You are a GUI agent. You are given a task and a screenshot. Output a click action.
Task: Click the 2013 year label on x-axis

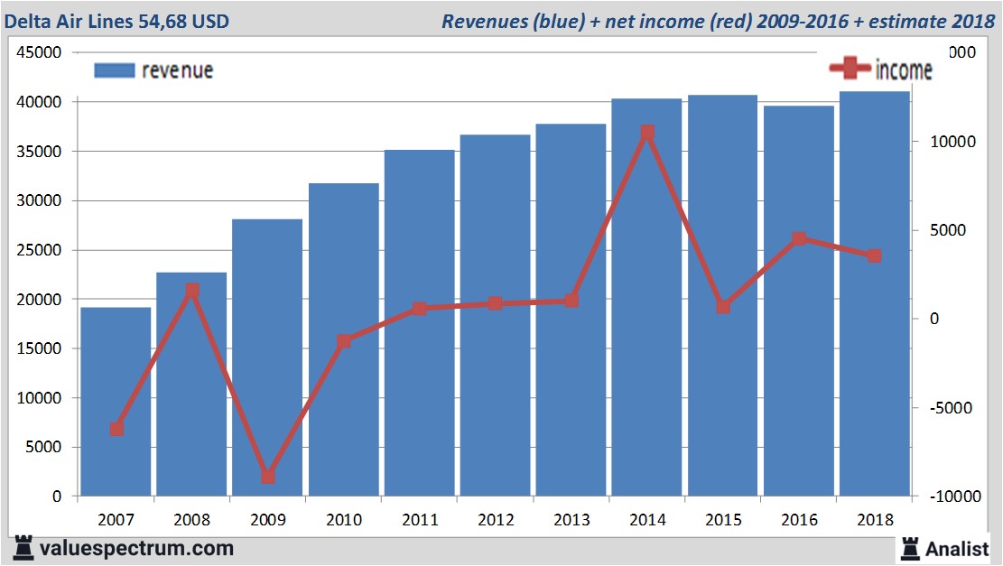[571, 519]
